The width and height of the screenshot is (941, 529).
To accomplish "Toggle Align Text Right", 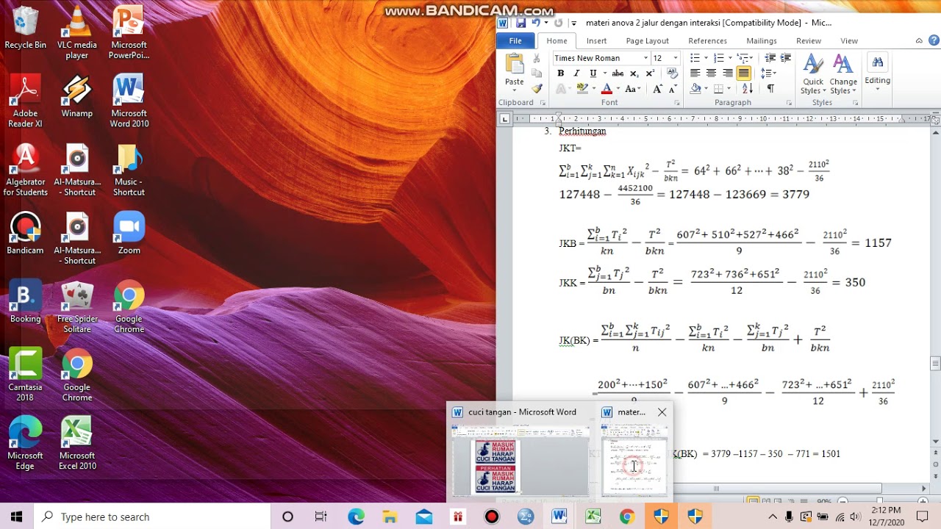I will [x=727, y=73].
